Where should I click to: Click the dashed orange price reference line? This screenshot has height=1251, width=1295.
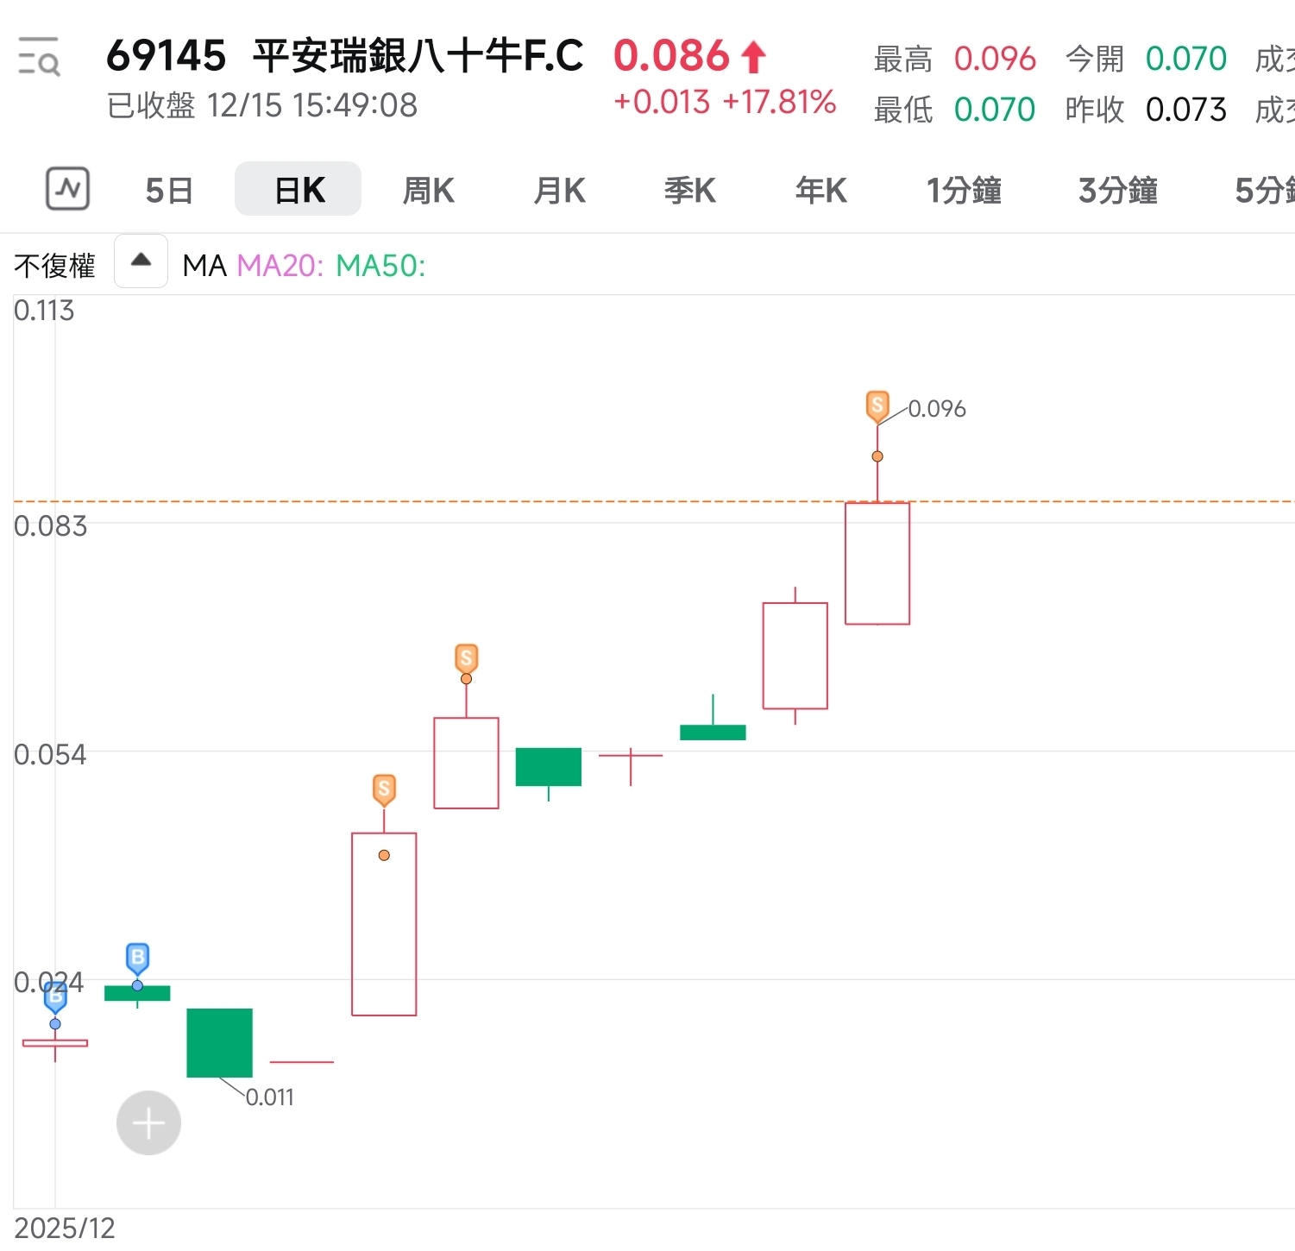(604, 501)
